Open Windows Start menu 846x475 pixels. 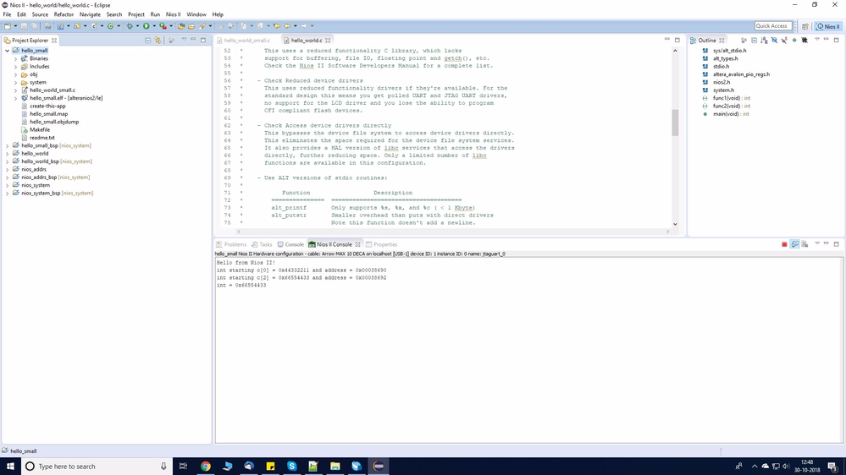10,467
